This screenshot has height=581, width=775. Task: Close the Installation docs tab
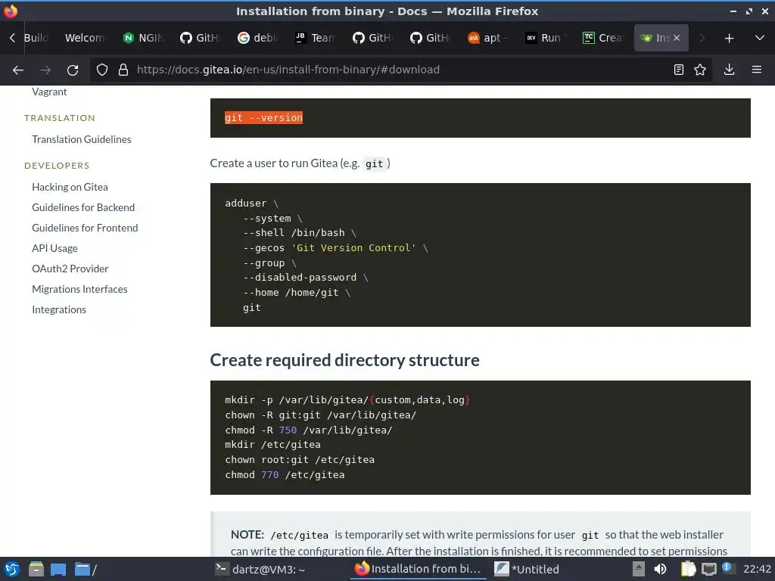[677, 38]
